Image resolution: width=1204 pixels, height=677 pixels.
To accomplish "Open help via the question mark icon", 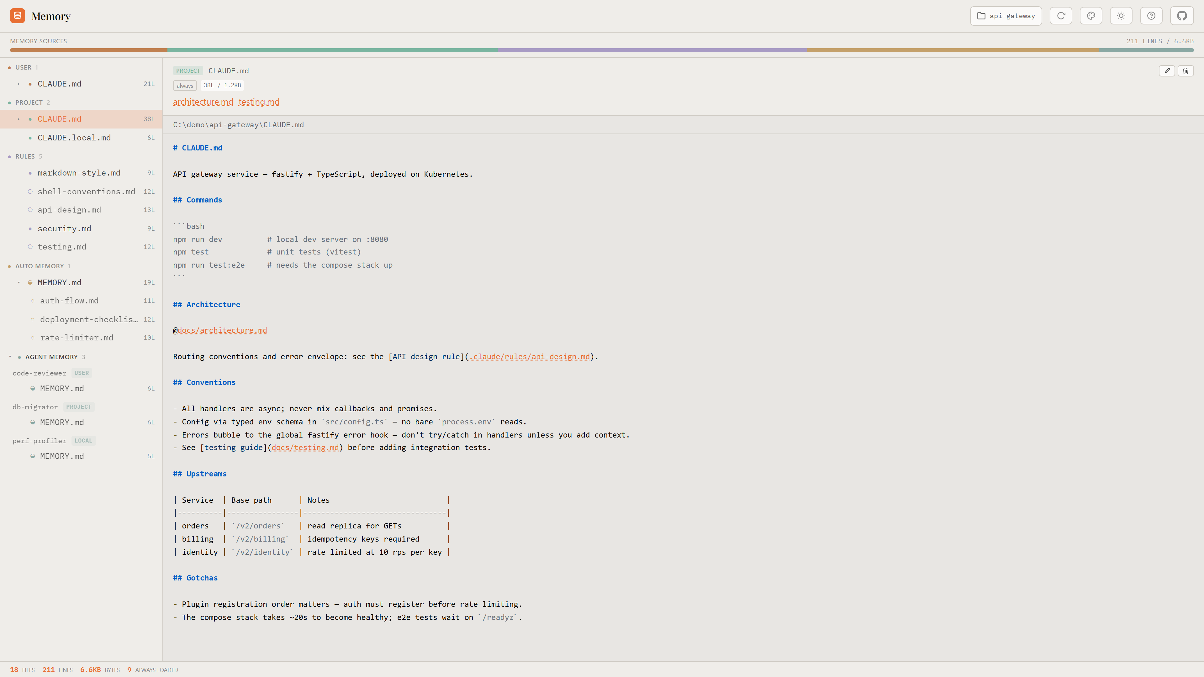I will click(1151, 16).
